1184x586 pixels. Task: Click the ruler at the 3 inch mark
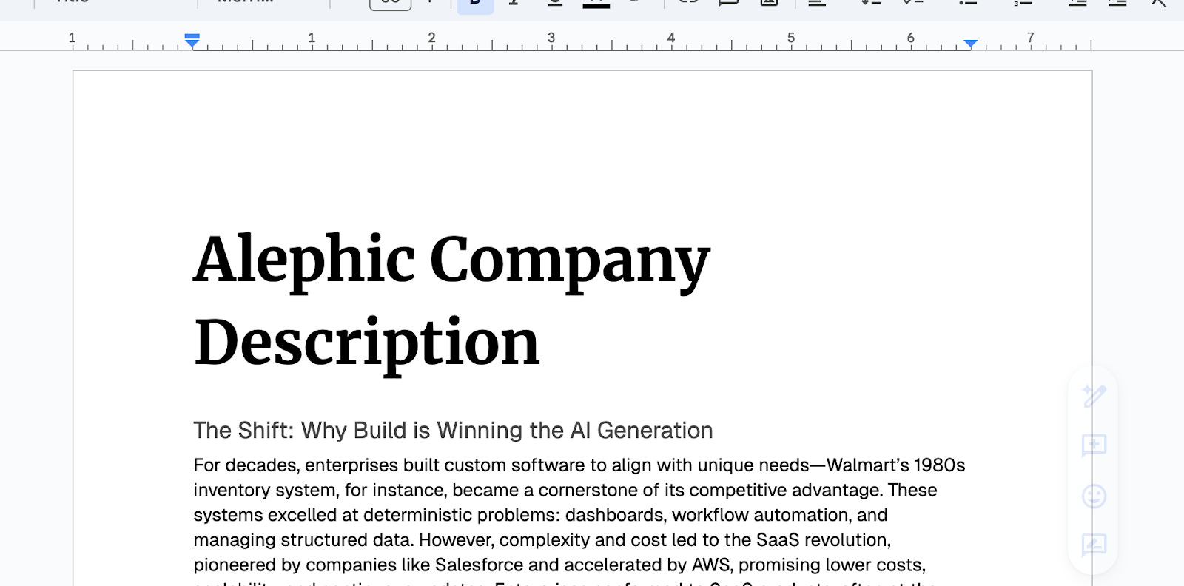[x=551, y=38]
